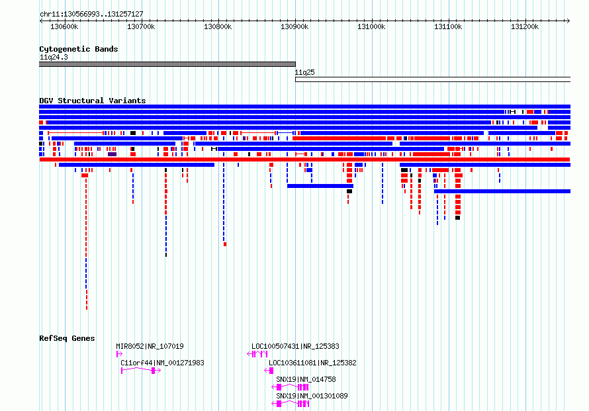Select the C11orf44 gene model glyph
Screen dimensions: 589x411
[x=141, y=371]
